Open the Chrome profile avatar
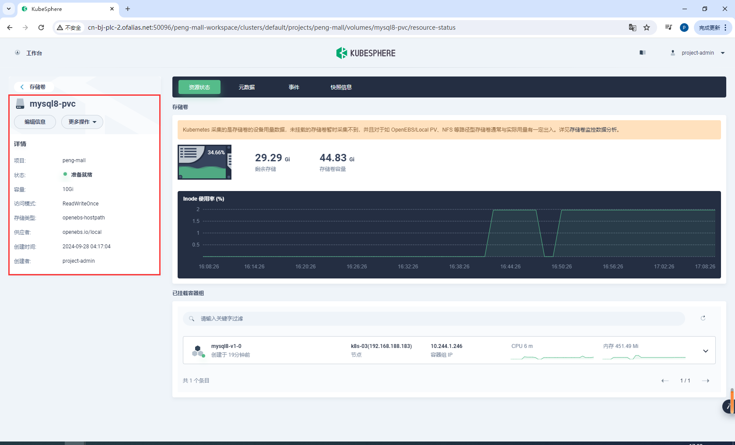The width and height of the screenshot is (735, 445). (684, 28)
